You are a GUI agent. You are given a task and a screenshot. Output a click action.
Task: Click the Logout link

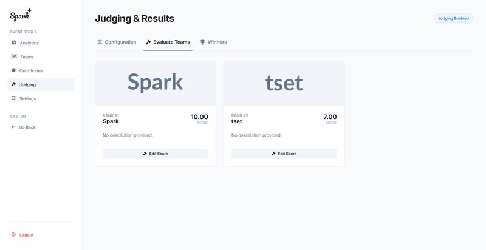[26, 235]
